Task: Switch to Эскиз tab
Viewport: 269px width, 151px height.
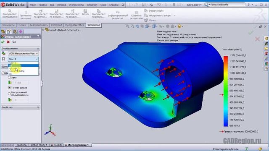Action: pos(22,25)
